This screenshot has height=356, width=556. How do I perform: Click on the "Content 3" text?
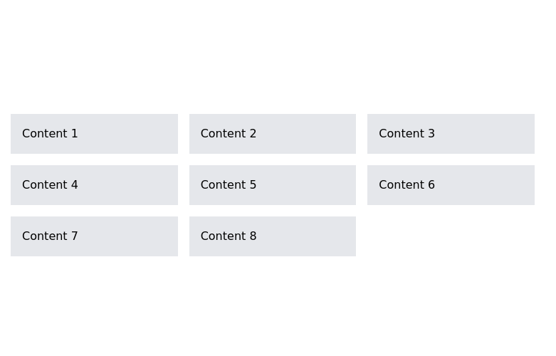(406, 134)
